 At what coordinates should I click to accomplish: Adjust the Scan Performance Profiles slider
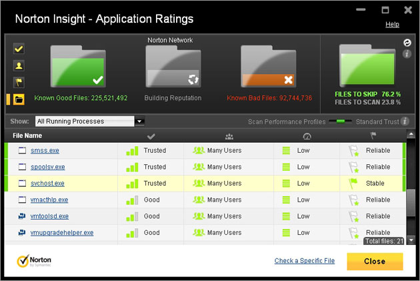pos(341,121)
